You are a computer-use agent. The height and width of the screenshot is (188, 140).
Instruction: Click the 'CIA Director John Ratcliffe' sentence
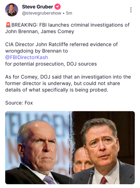[x=61, y=48]
